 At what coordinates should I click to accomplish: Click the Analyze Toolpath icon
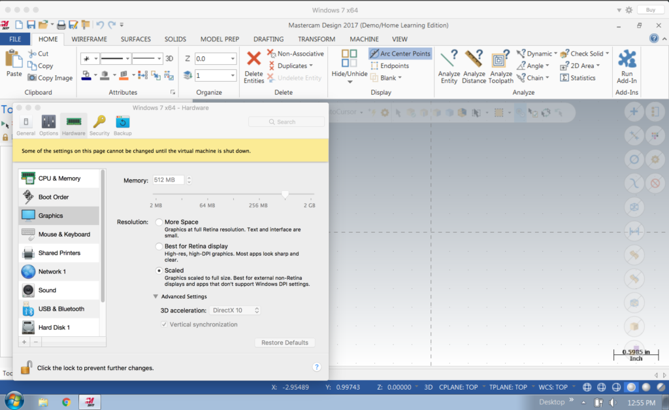501,61
